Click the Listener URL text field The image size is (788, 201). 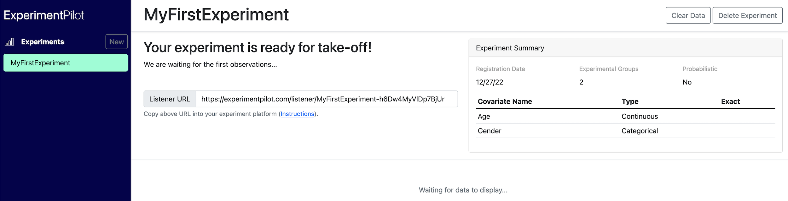click(327, 99)
